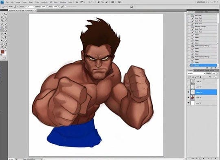
Task: Open the Multiply blend mode dropdown
Action: (x=196, y=73)
